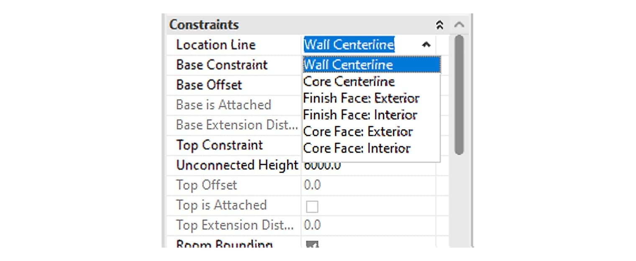This screenshot has height=261, width=636.
Task: Click the Location Line value field
Action: (368, 45)
